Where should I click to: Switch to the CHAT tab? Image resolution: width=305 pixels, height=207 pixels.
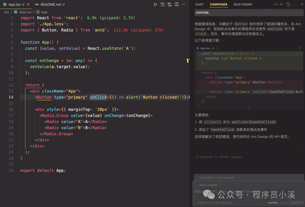pyautogui.click(x=199, y=4)
